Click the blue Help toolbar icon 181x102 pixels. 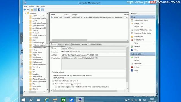coord(39,10)
